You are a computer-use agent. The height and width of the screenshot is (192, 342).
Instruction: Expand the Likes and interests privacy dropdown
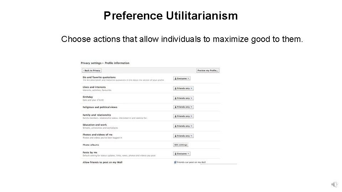point(183,88)
